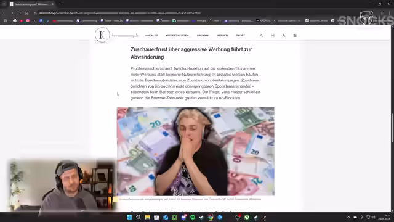Screen dimensions: 394x222
Task: Open Spotify from the taskbar
Action: pos(193,217)
